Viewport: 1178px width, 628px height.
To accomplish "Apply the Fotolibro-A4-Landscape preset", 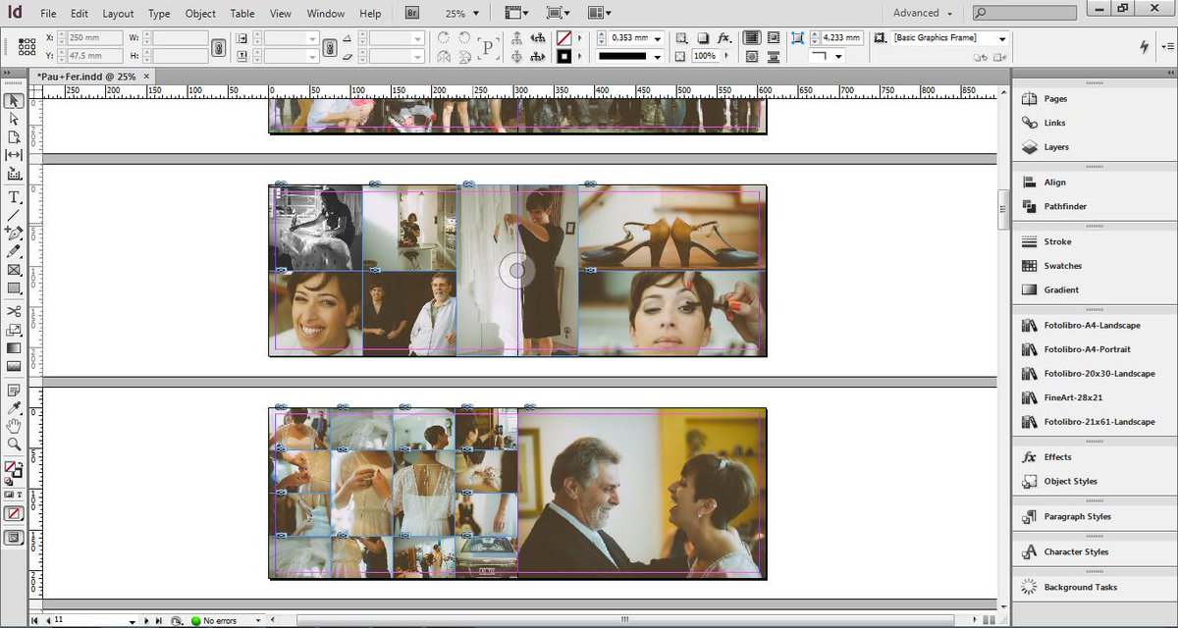I will point(1091,325).
